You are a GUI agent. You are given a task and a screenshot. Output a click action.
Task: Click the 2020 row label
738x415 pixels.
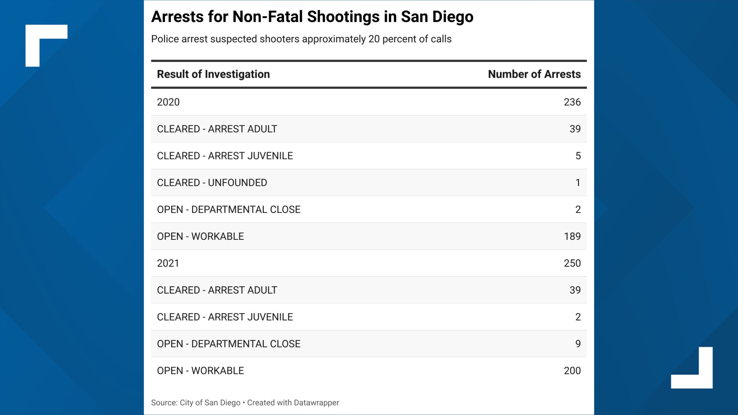pos(168,102)
